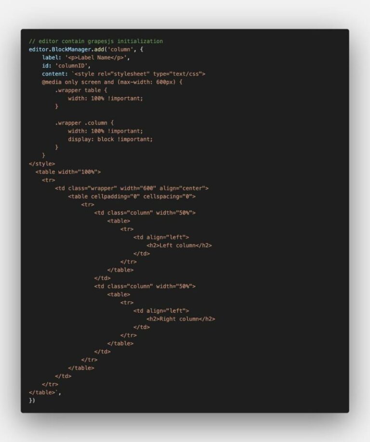Click the second td class="column" line

pos(145,286)
